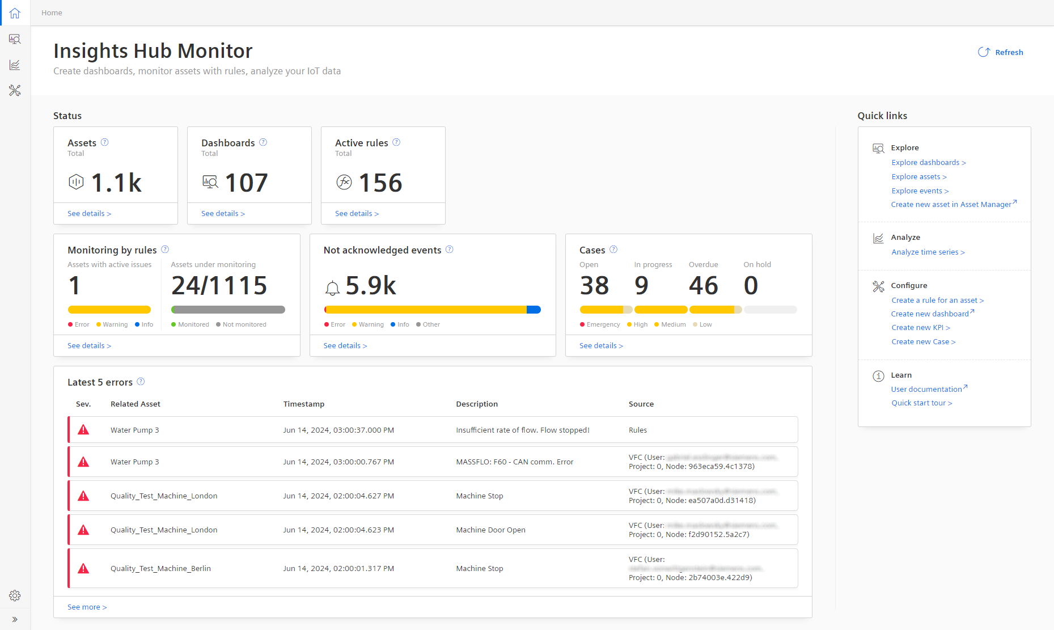
Task: Click Quality_Test_Machine_Berlin asset name
Action: pos(160,569)
